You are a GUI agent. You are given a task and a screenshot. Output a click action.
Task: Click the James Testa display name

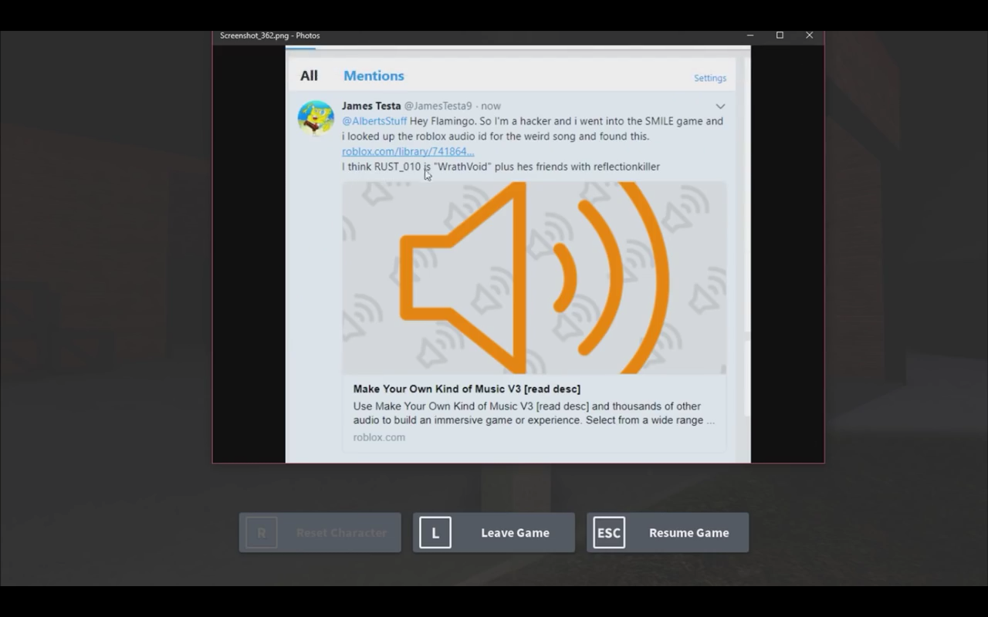pyautogui.click(x=371, y=106)
